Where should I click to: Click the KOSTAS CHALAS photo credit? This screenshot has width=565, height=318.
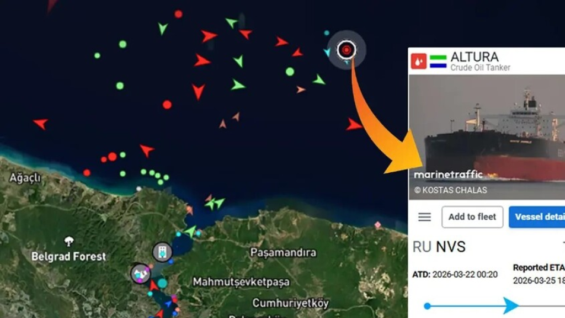point(450,190)
